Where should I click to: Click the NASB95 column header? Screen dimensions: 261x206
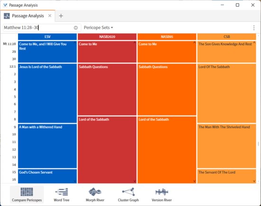(x=167, y=37)
